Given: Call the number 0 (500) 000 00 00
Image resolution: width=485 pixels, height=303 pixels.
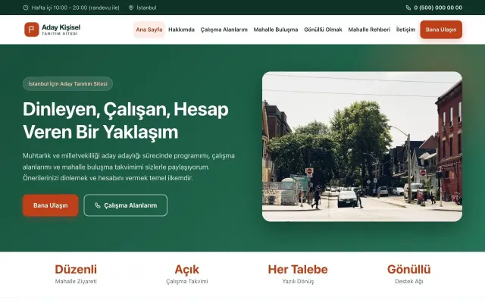Looking at the screenshot, I should [438, 8].
